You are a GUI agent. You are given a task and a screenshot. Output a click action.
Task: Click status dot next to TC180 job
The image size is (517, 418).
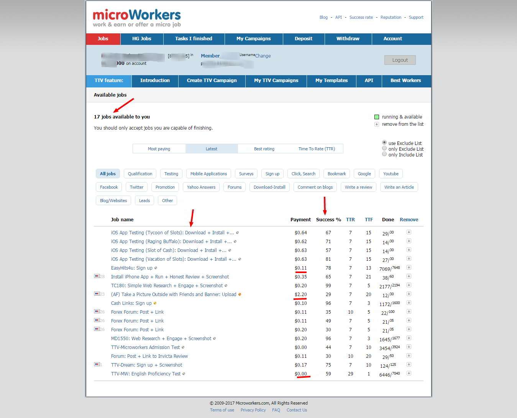(226, 286)
